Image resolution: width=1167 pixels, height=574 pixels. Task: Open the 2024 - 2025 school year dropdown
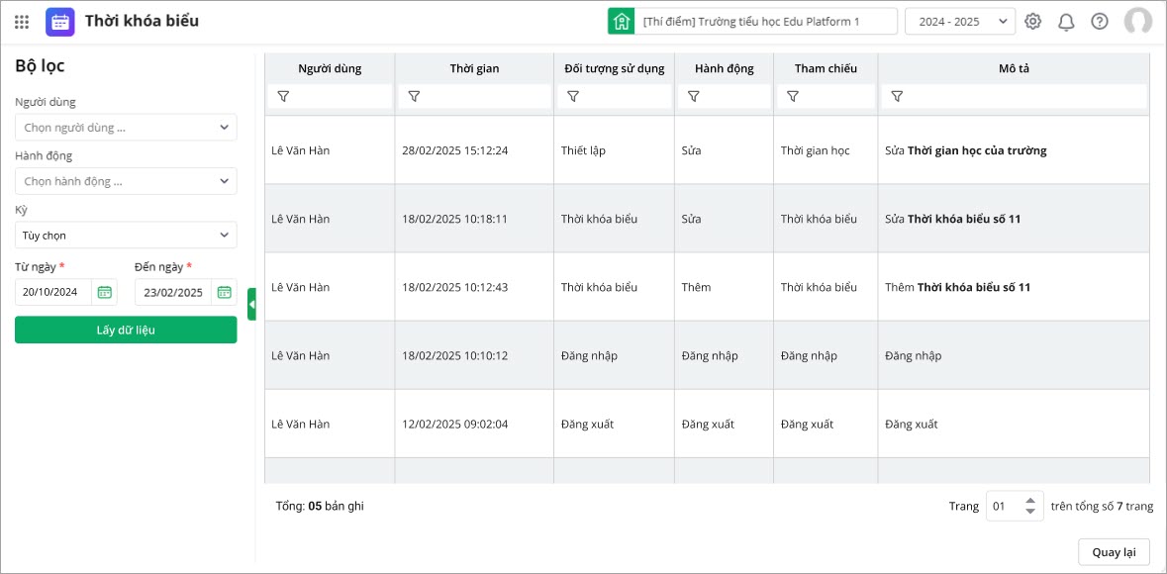click(x=959, y=21)
